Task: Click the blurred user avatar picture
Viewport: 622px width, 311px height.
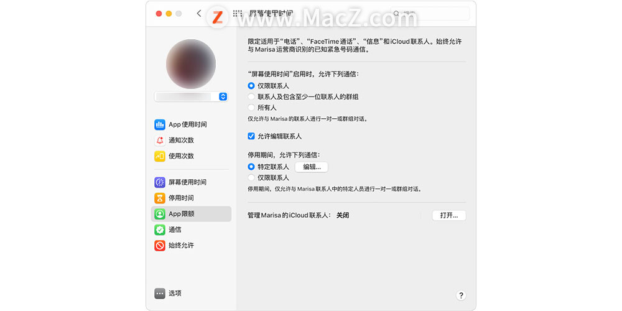Action: point(191,64)
